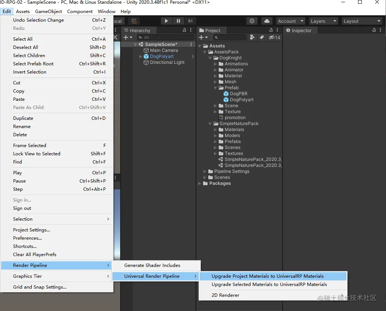Focus the Project search field
Image resolution: width=386 pixels, height=311 pixels.
(x=230, y=37)
